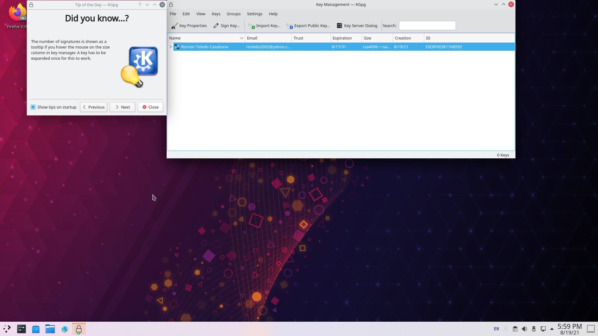The height and width of the screenshot is (336, 598).
Task: Click the removable devices tray icon
Action: pyautogui.click(x=534, y=329)
